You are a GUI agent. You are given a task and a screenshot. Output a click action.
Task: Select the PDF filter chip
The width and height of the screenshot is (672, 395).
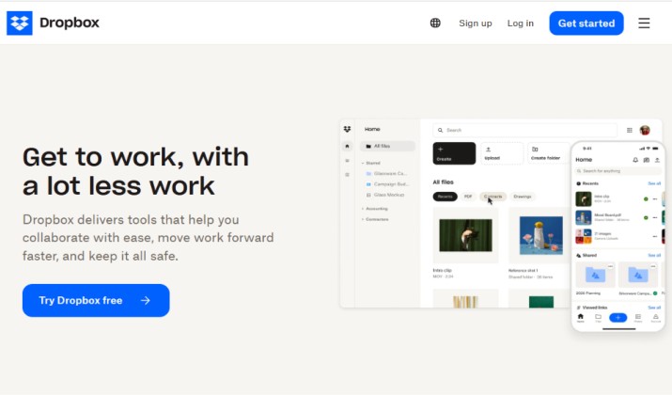click(x=468, y=197)
